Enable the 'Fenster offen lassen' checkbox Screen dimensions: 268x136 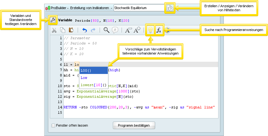[53, 125]
